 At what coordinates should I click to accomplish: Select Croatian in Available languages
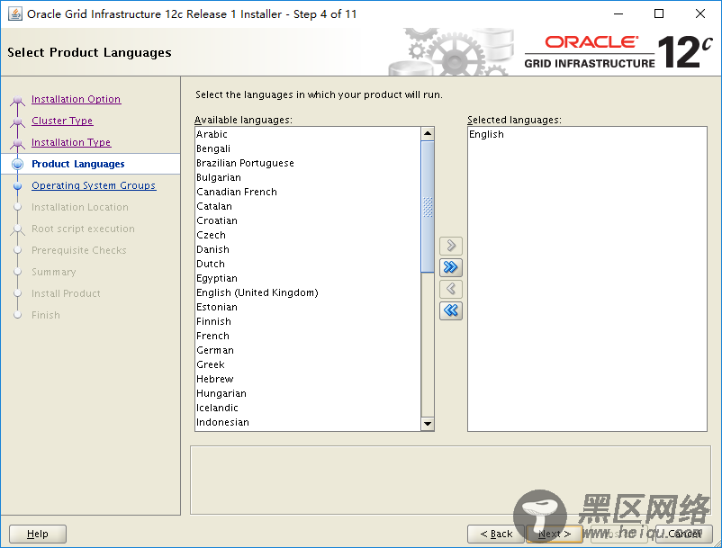pos(308,220)
